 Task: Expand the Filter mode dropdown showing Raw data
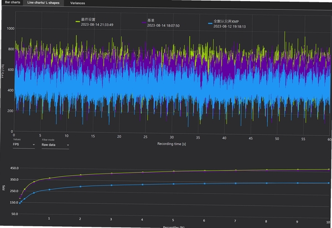pos(55,145)
